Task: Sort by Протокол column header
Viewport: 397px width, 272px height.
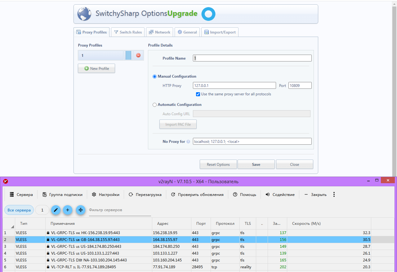Action: click(225, 224)
